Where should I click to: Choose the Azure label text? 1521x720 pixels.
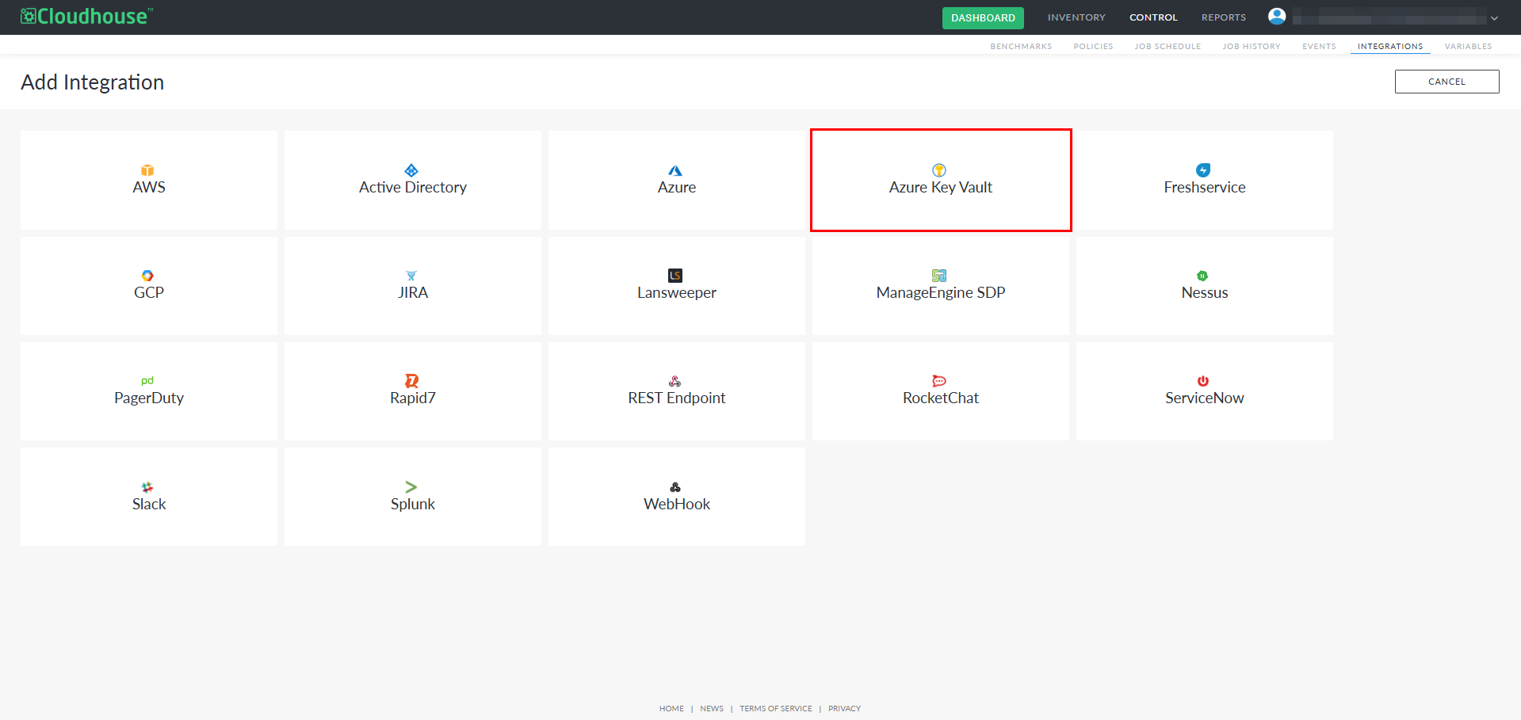[x=677, y=188]
